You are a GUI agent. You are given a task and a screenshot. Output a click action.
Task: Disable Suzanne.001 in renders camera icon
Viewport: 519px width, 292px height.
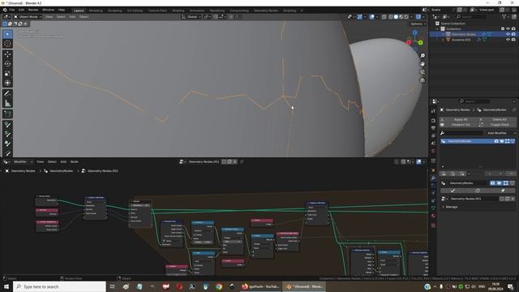click(513, 40)
